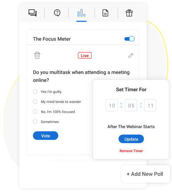Click the timer hours field showing 10
Viewport: 172px width, 192px height.
click(x=112, y=105)
